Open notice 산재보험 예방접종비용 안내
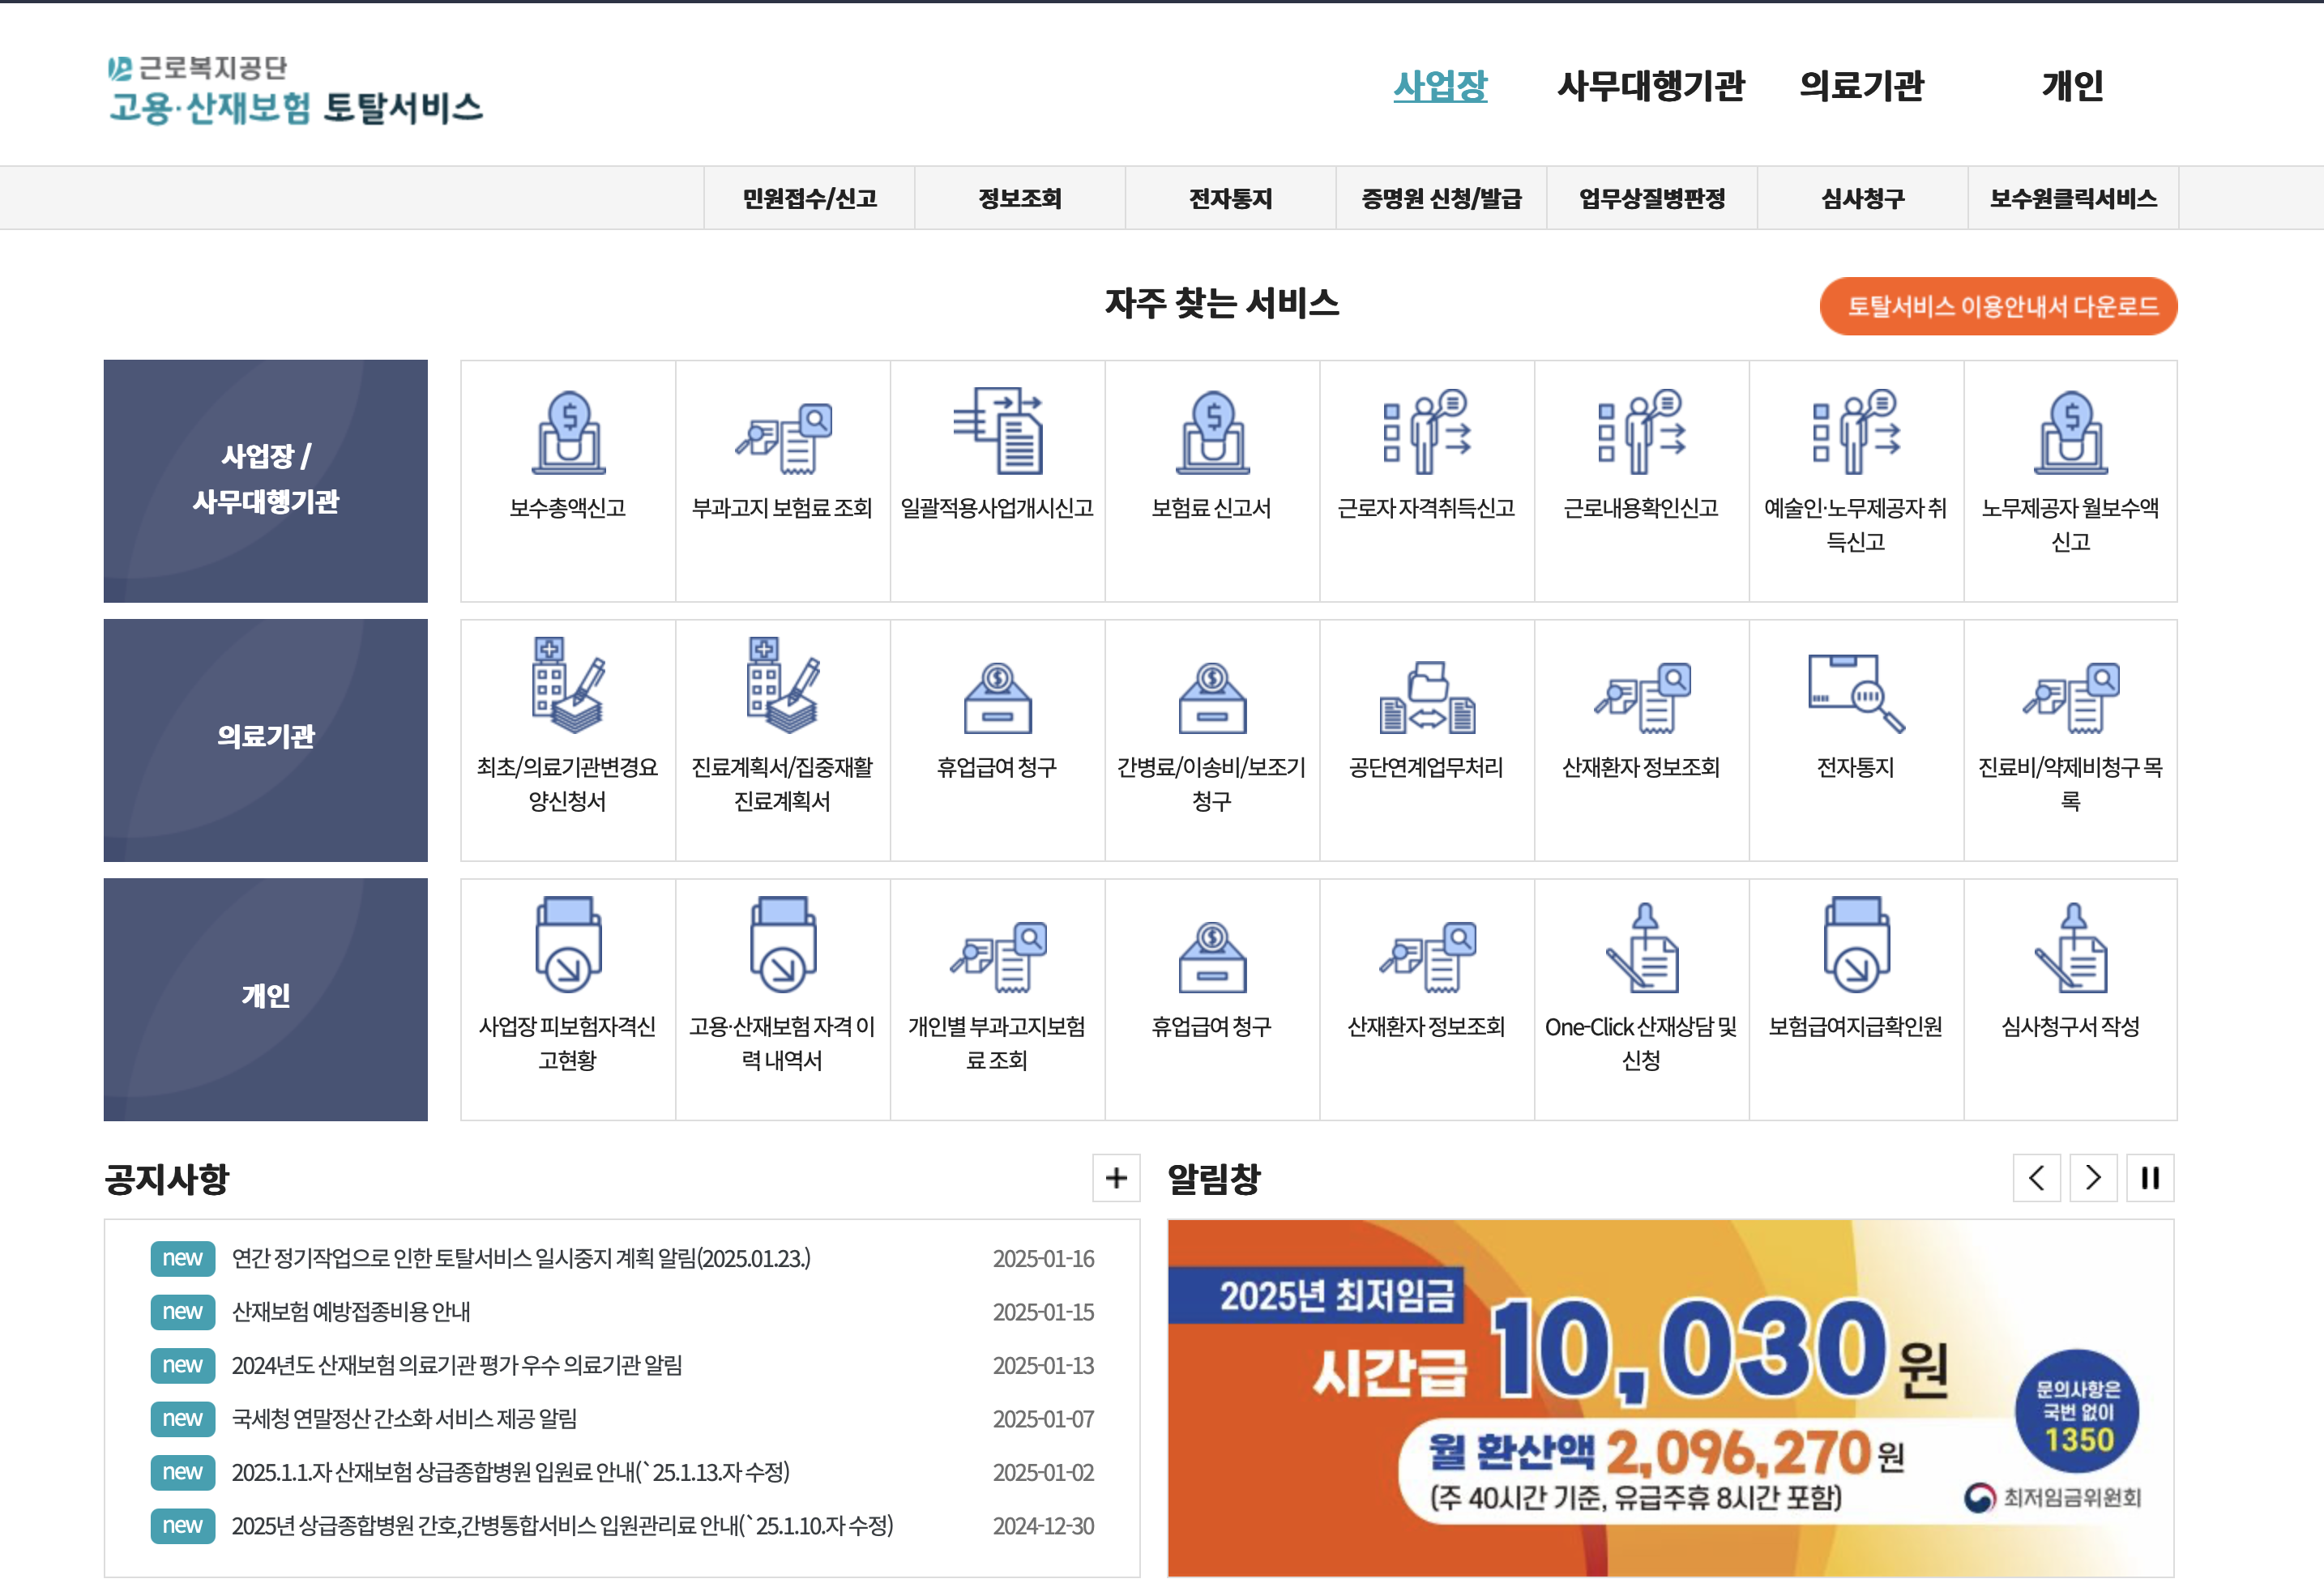Screen dimensions: 2324x1596 point(351,1311)
